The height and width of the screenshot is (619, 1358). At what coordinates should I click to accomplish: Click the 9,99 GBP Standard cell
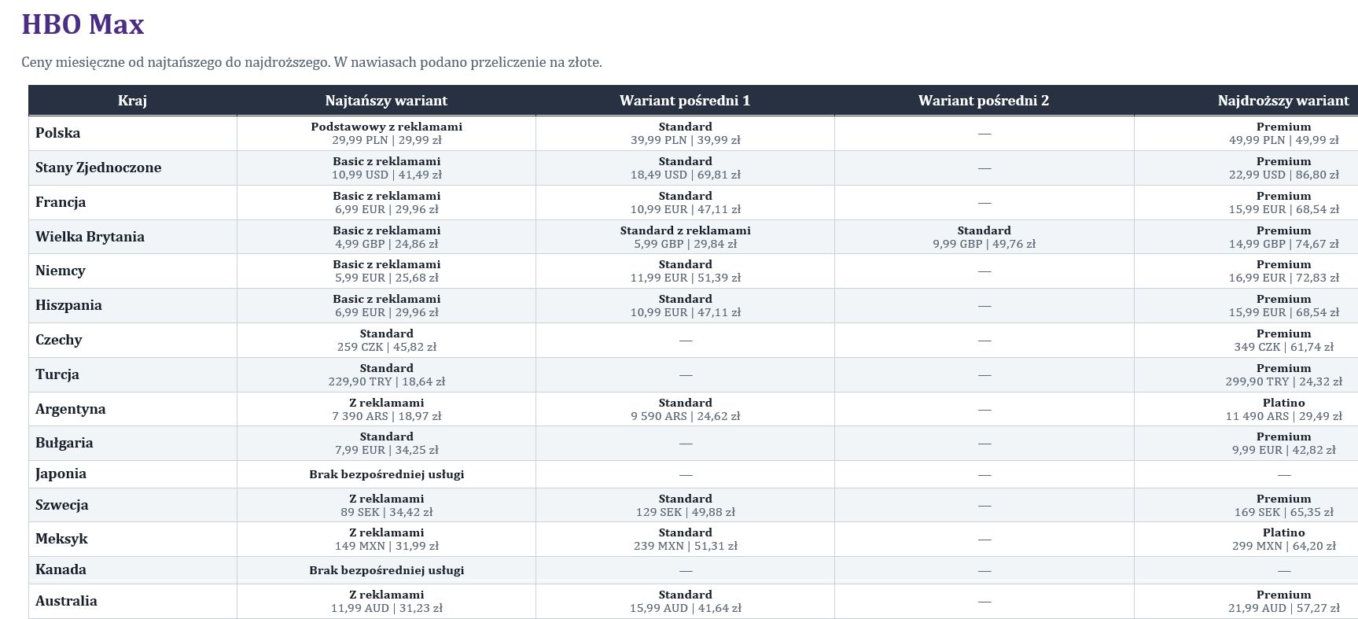(x=984, y=237)
